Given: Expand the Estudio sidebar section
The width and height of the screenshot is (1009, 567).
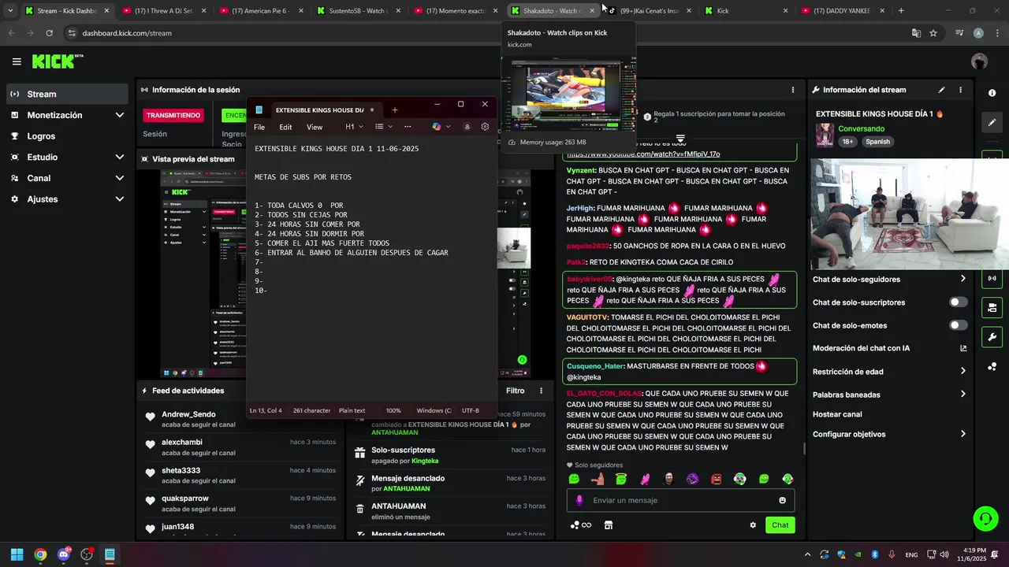Looking at the screenshot, I should 67,157.
